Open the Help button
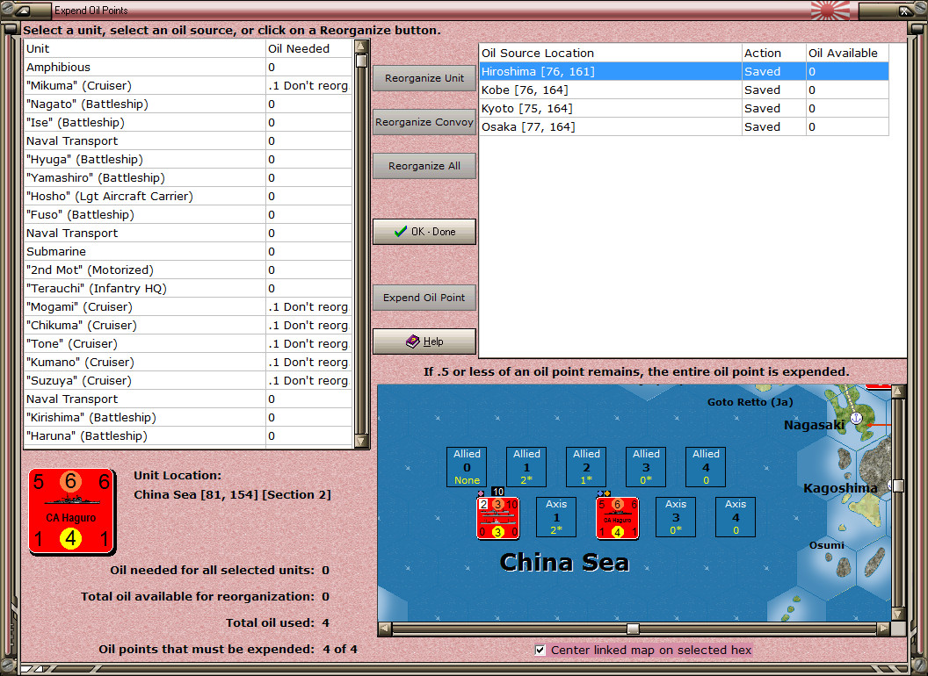Screen dimensions: 928x676 (424, 342)
